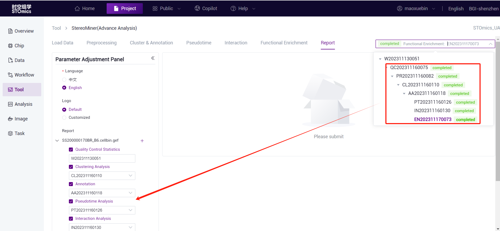The height and width of the screenshot is (231, 500).
Task: Collapse the AA202311160118 tree node arrow
Action: (x=404, y=94)
